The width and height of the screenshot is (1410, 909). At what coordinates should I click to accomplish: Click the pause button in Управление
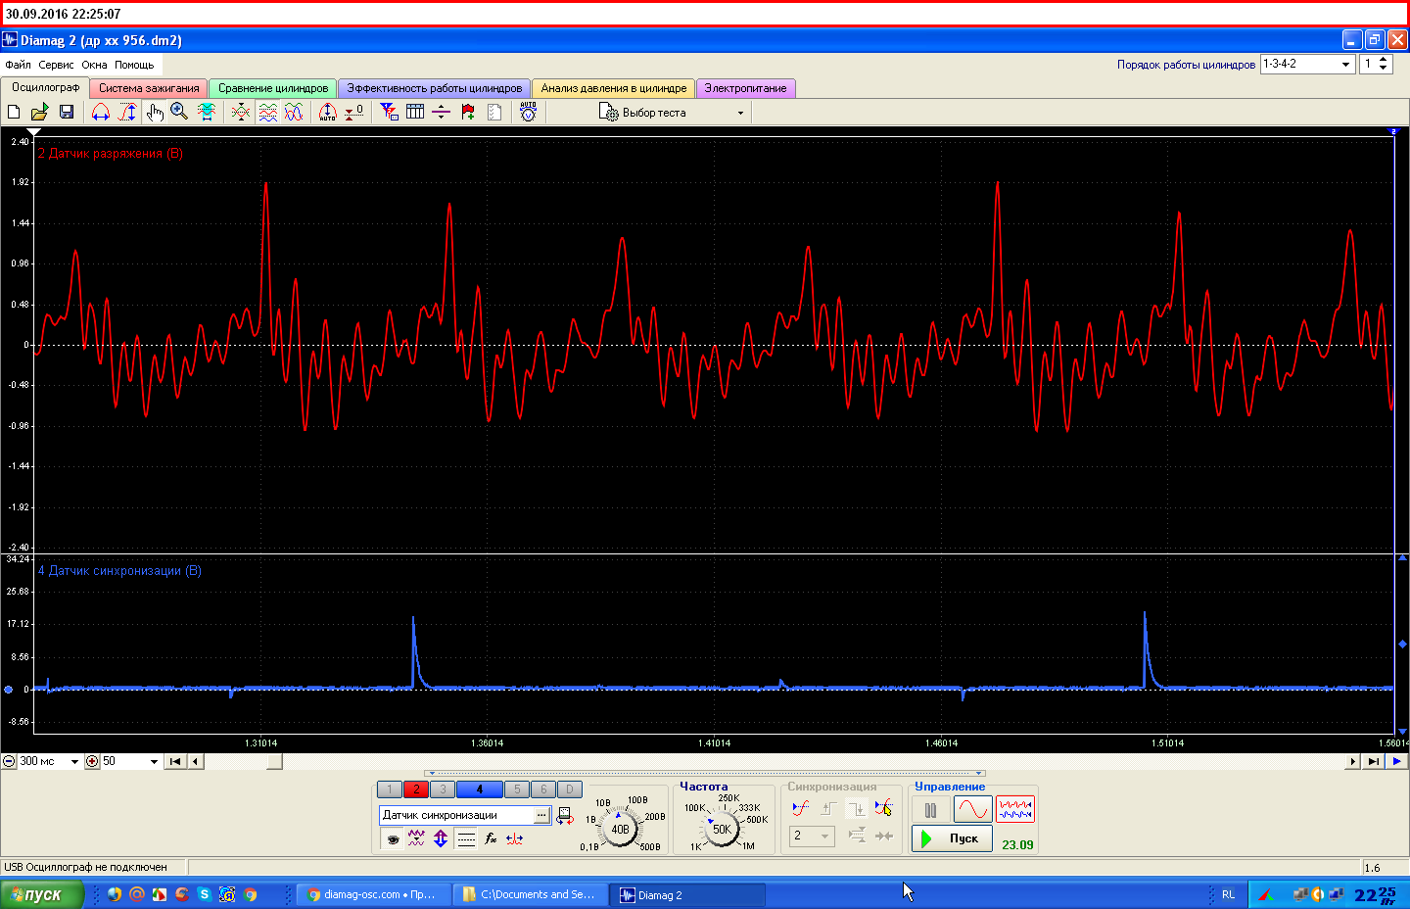tap(930, 810)
